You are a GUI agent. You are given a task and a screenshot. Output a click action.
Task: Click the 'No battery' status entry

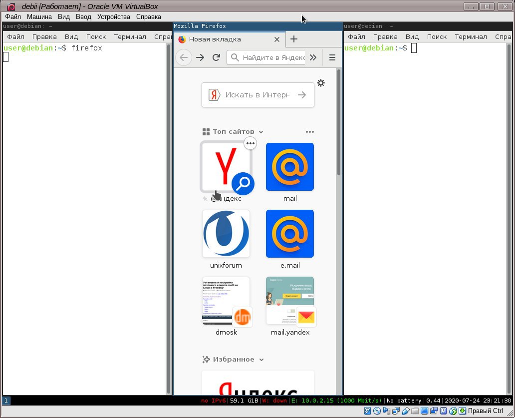(x=404, y=401)
